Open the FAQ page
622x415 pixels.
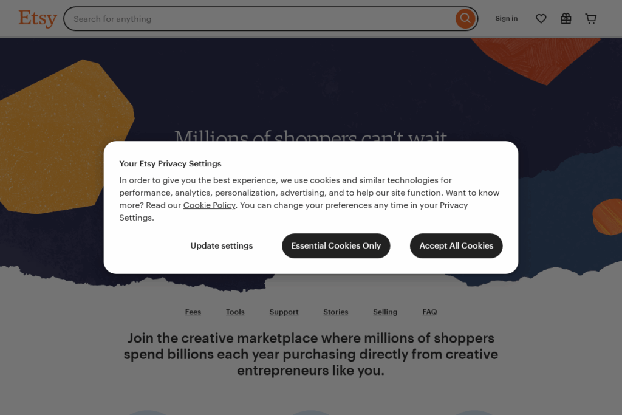429,312
